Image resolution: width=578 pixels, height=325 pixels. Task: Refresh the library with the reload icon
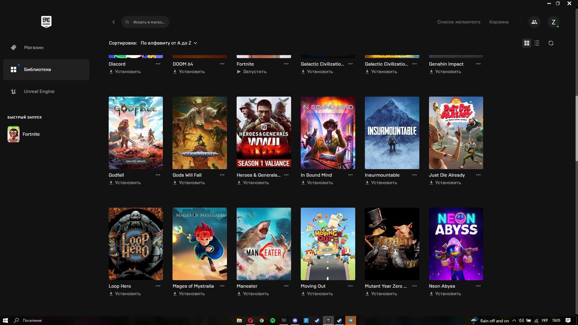[x=551, y=43]
